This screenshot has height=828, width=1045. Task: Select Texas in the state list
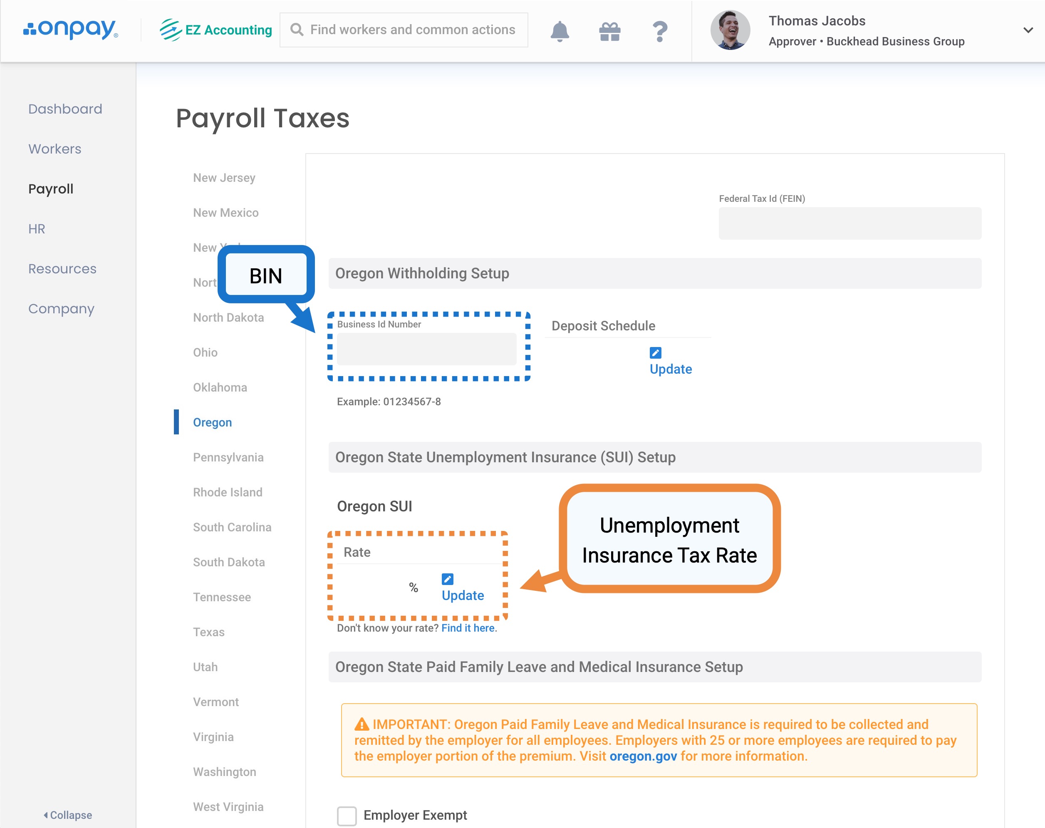pyautogui.click(x=208, y=632)
